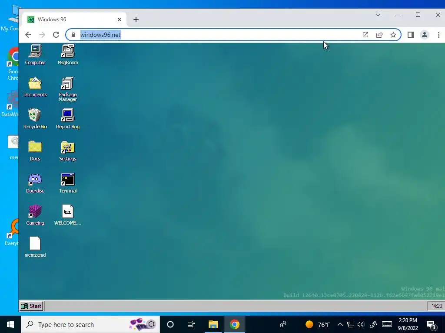Open File Explorer from taskbar
The image size is (445, 333).
pyautogui.click(x=213, y=324)
